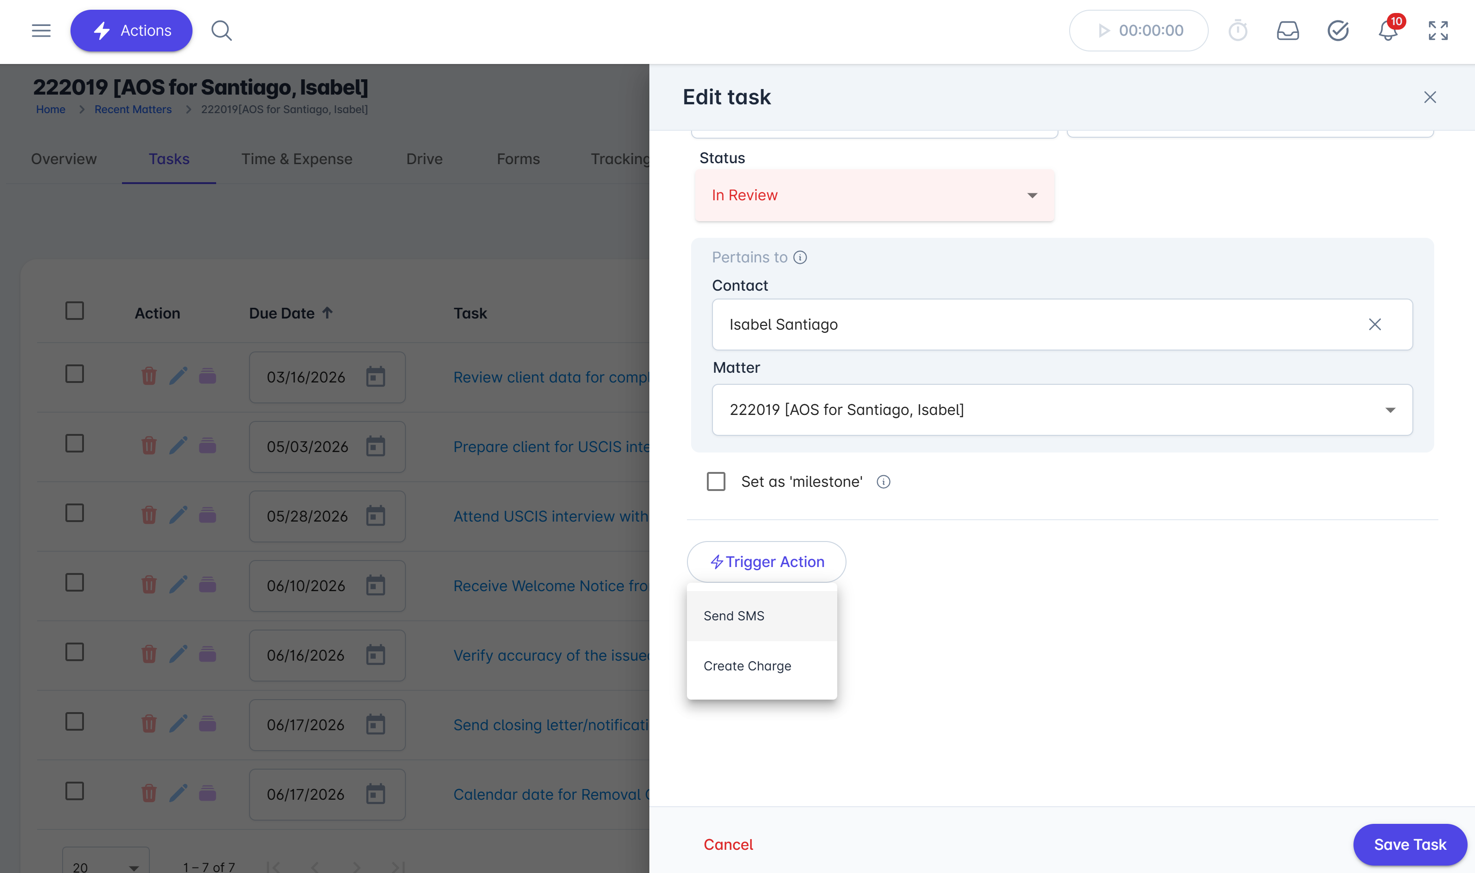Open the hamburger navigation menu
This screenshot has width=1475, height=873.
coord(41,31)
